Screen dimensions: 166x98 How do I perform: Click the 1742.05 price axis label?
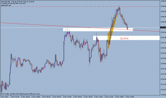pyautogui.click(x=163, y=11)
